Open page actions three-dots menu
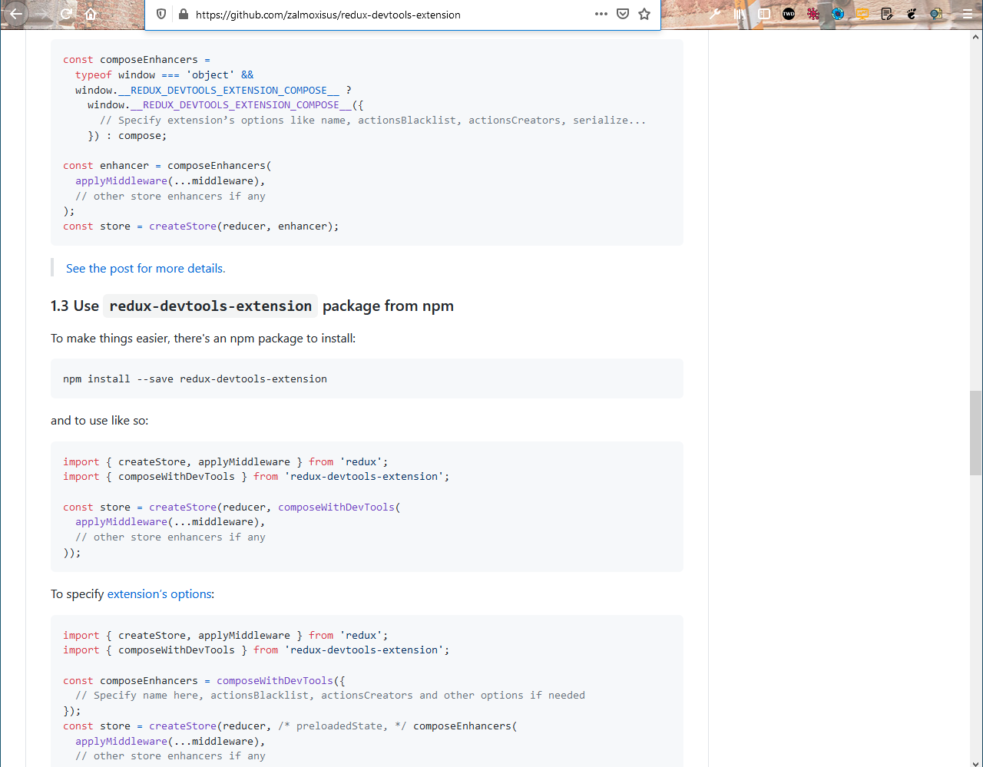The width and height of the screenshot is (983, 767). tap(601, 14)
